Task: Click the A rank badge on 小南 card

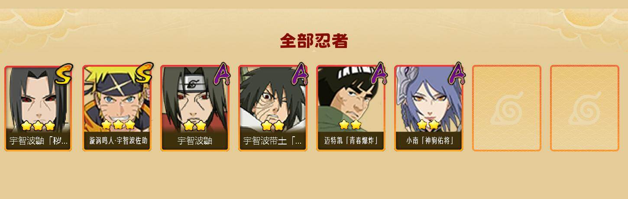Action: (x=457, y=74)
